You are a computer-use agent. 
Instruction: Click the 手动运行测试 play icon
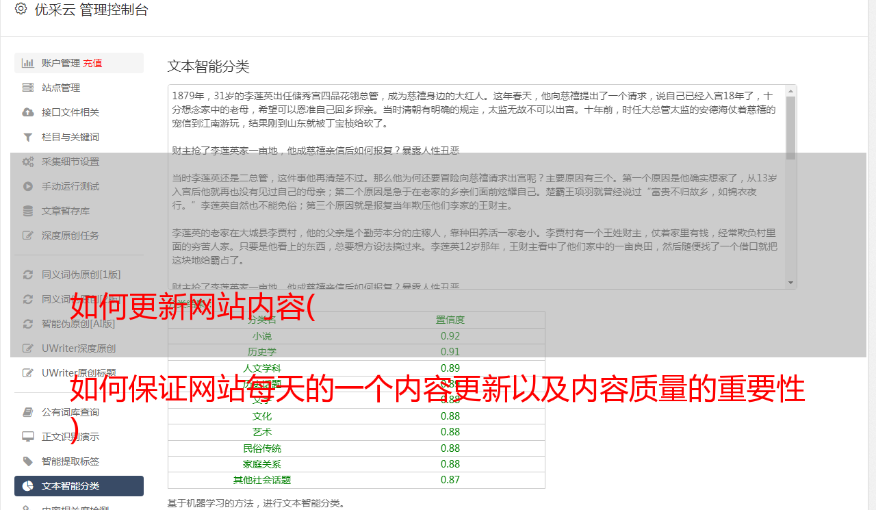click(28, 186)
